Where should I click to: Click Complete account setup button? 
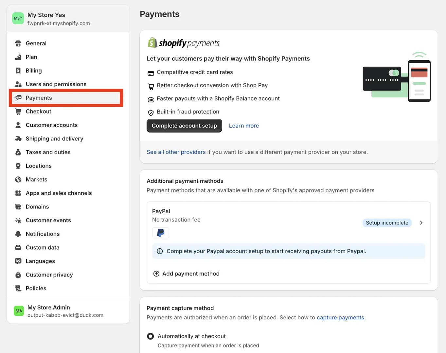pos(184,126)
